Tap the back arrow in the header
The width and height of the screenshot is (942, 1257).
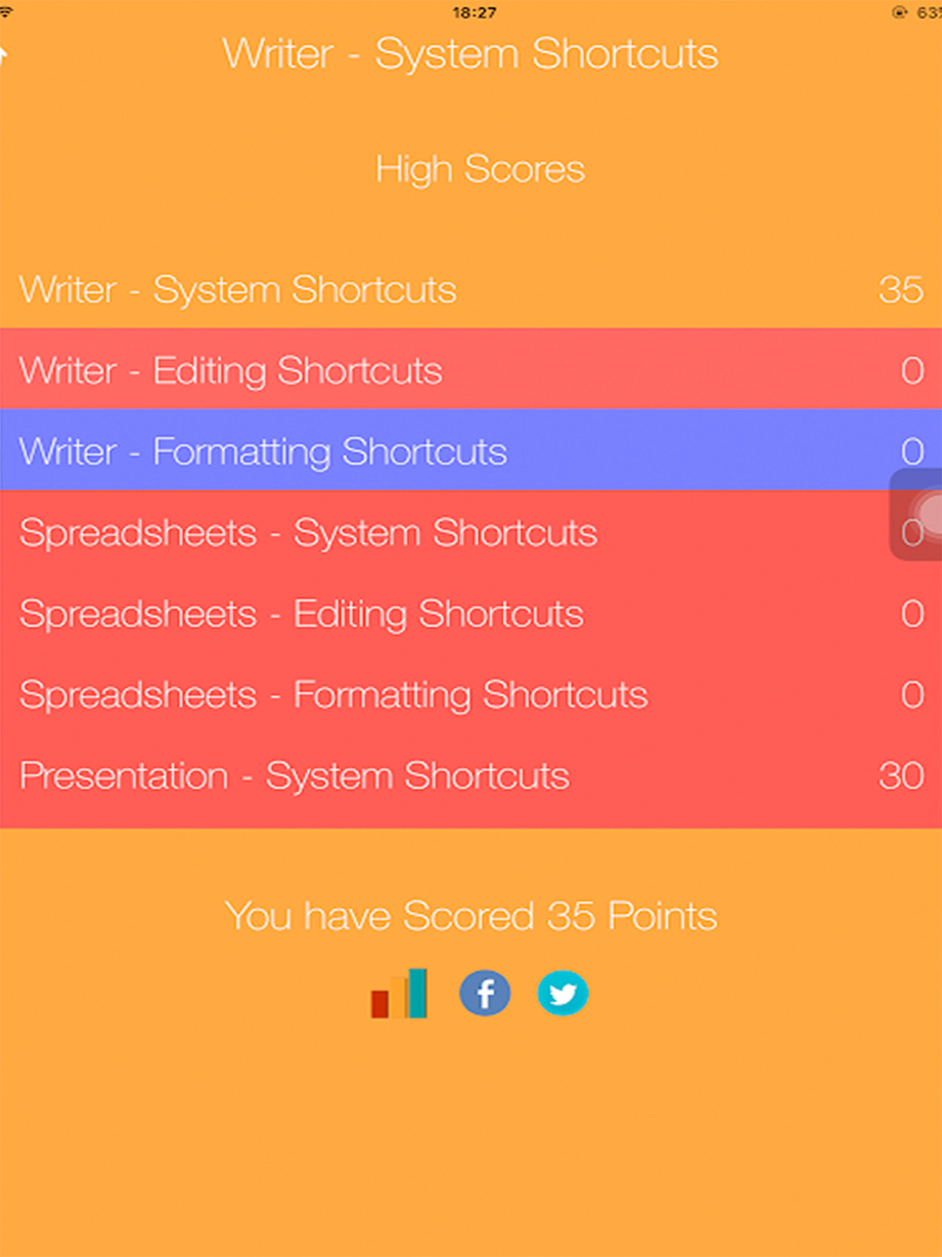click(5, 55)
